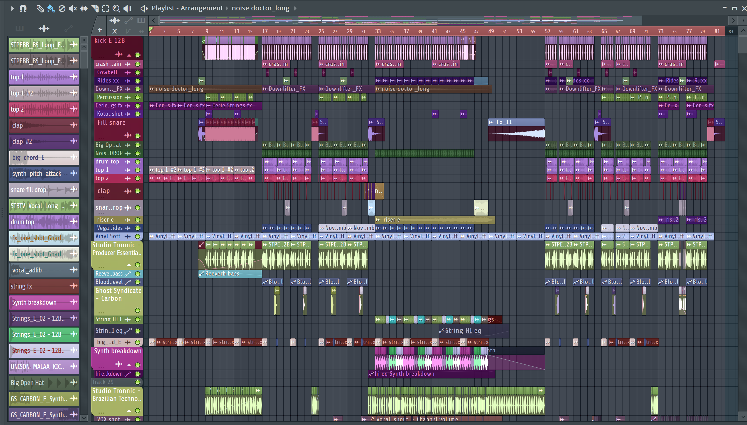Filter picker by audio clips
This screenshot has width=747, height=425.
point(44,28)
